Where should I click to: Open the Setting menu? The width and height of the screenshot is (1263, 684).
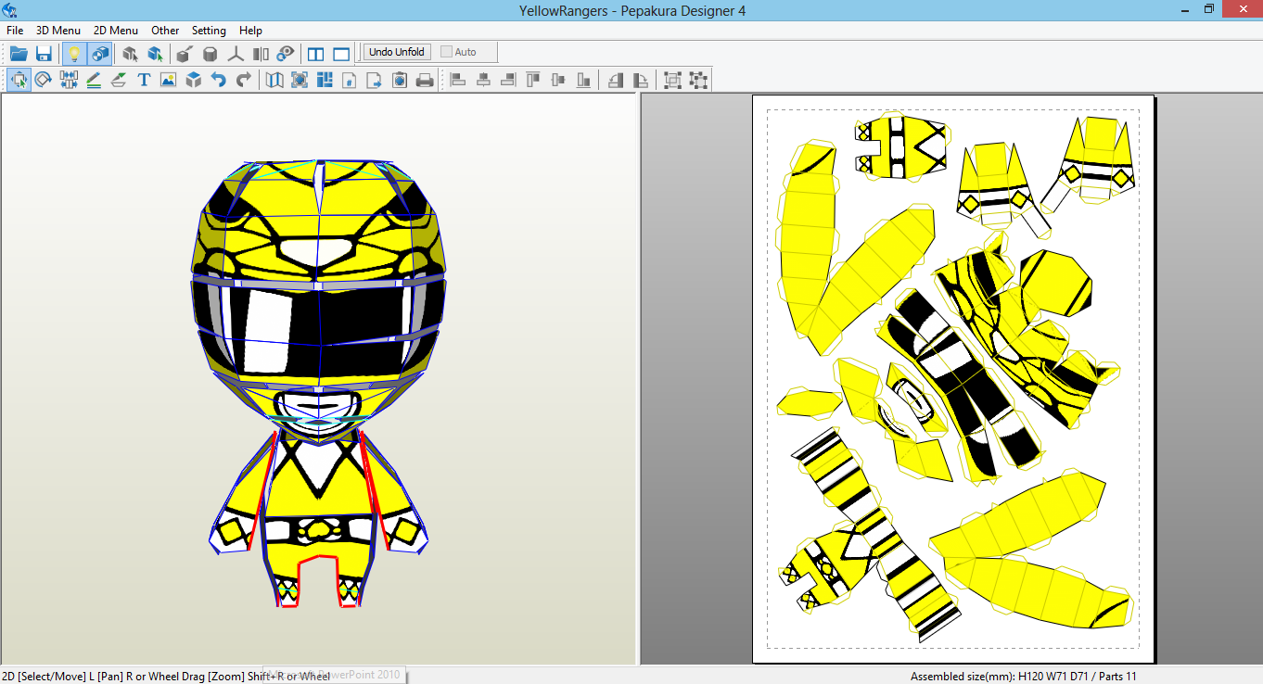pyautogui.click(x=209, y=30)
